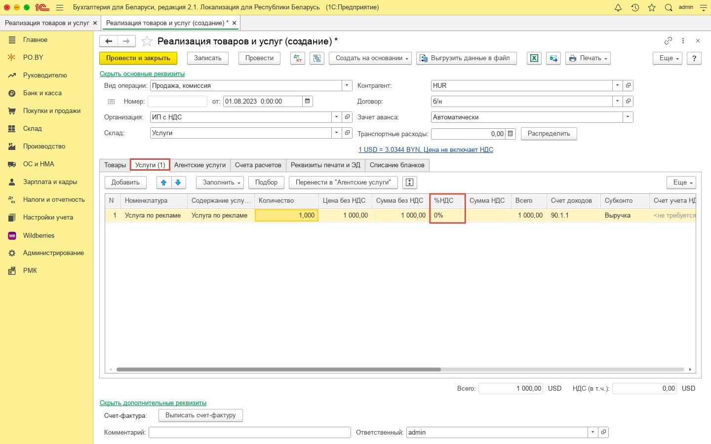Open Склад card icon
This screenshot has height=444, width=711.
[347, 133]
